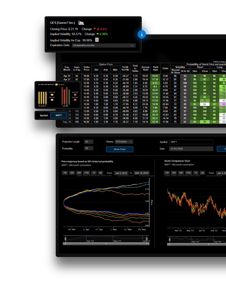The image size is (226, 301).
Task: Select YTD range on Price trajectory chart
Action: (86, 173)
